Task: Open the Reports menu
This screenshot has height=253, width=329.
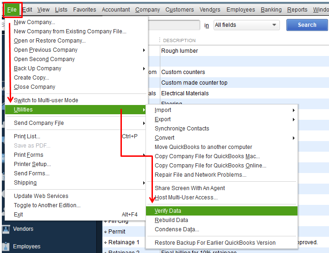Action: tap(297, 10)
